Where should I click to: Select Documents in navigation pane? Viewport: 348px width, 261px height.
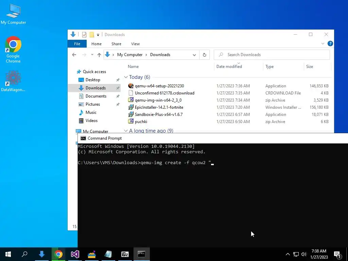pos(96,96)
